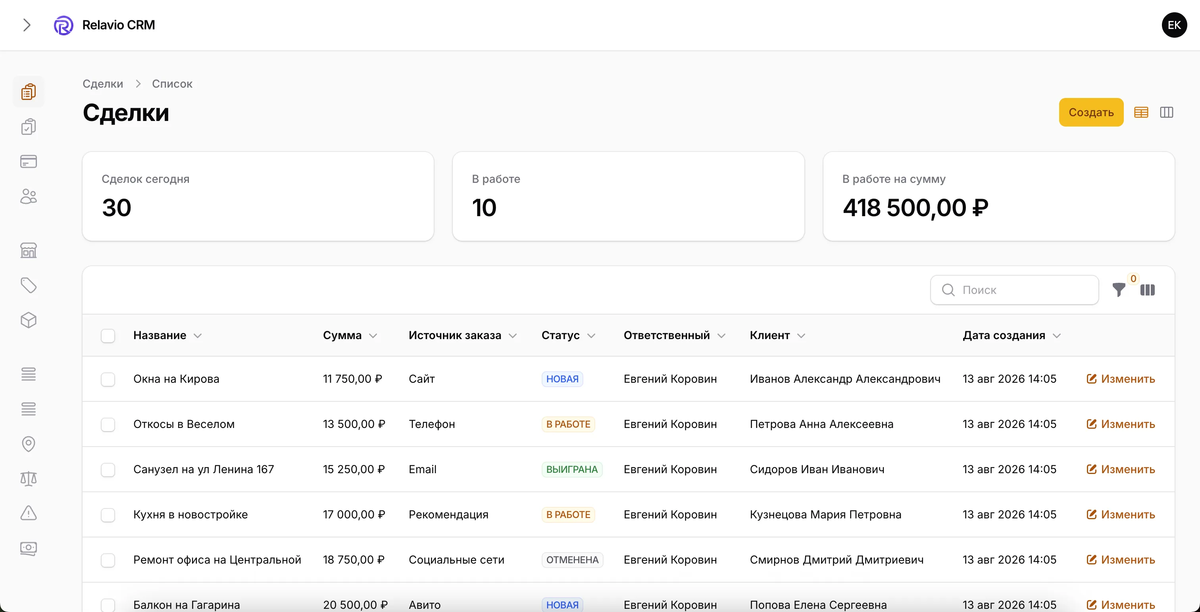This screenshot has height=612, width=1200.
Task: Open the cash money icon in sidebar
Action: point(29,549)
